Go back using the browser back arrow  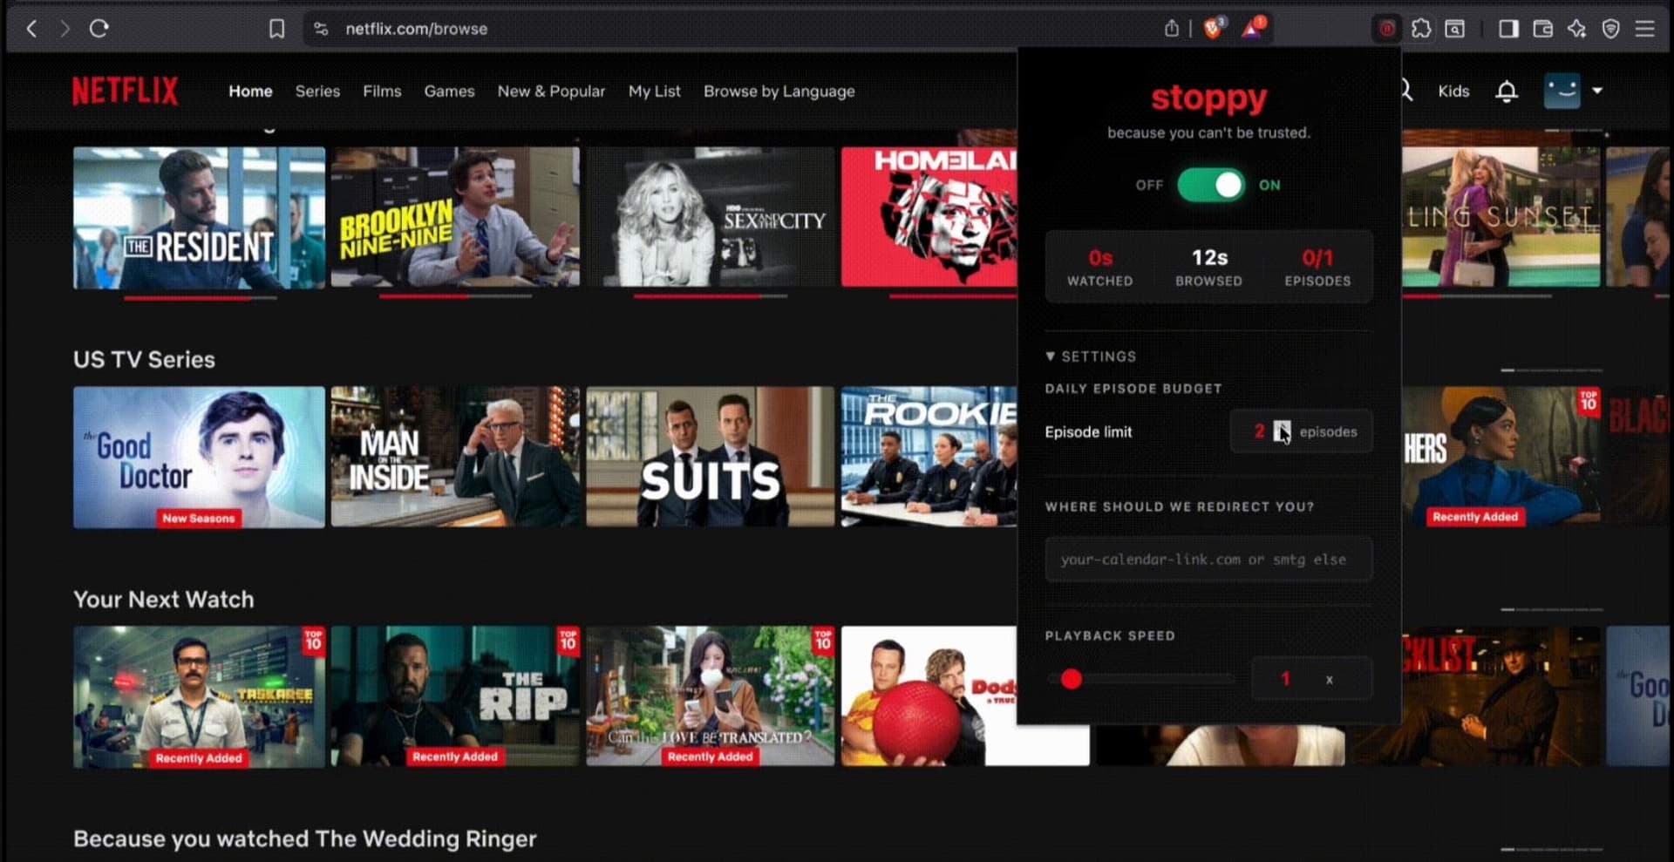pos(32,29)
